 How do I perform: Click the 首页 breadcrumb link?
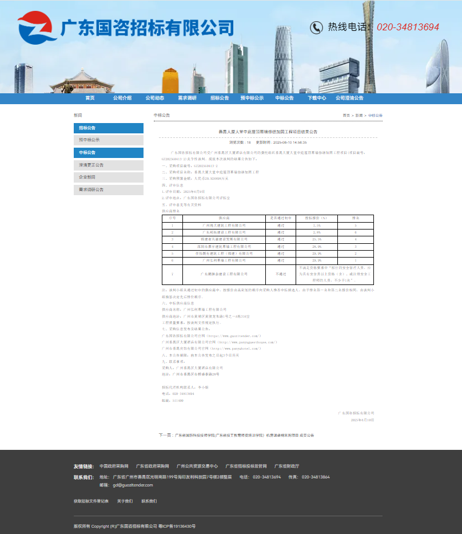[346, 116]
